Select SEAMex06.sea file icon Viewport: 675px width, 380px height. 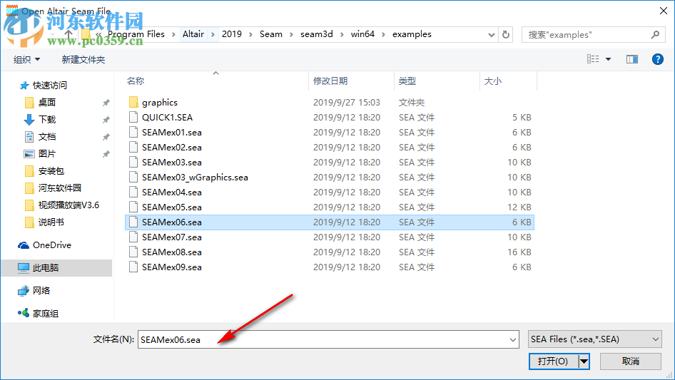pos(133,222)
